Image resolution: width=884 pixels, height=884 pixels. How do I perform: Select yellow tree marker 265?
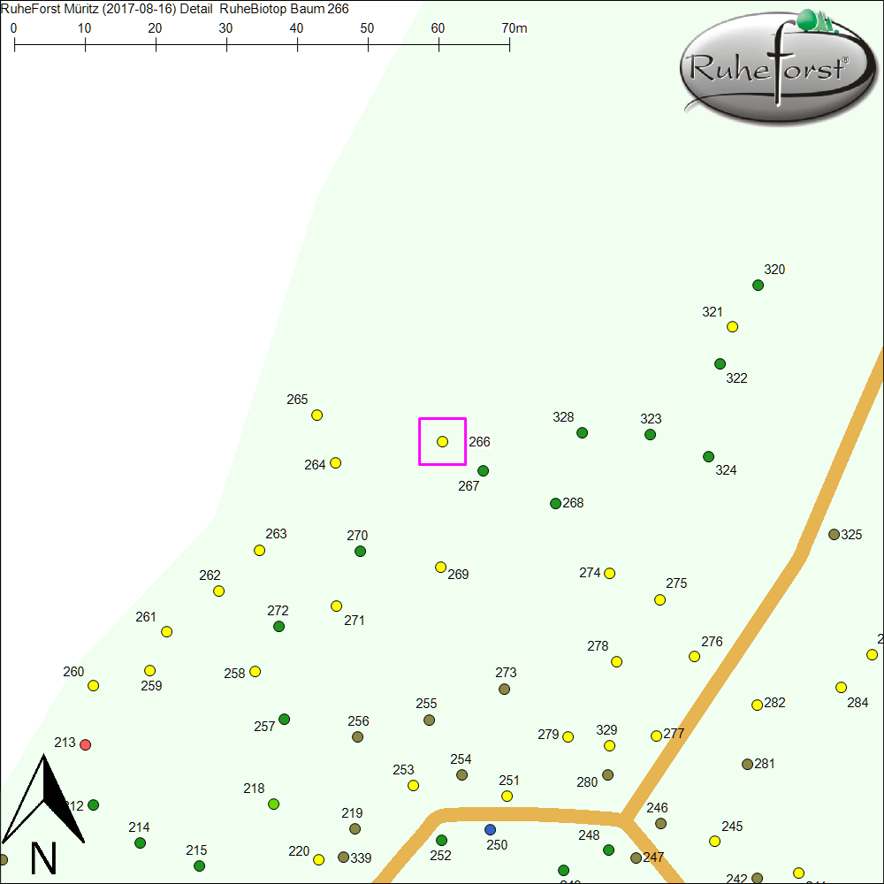pyautogui.click(x=316, y=415)
